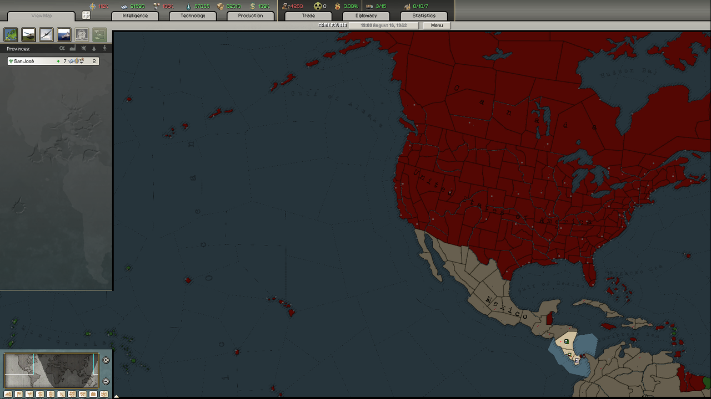
Task: Open the View Map tab
Action: pos(42,16)
